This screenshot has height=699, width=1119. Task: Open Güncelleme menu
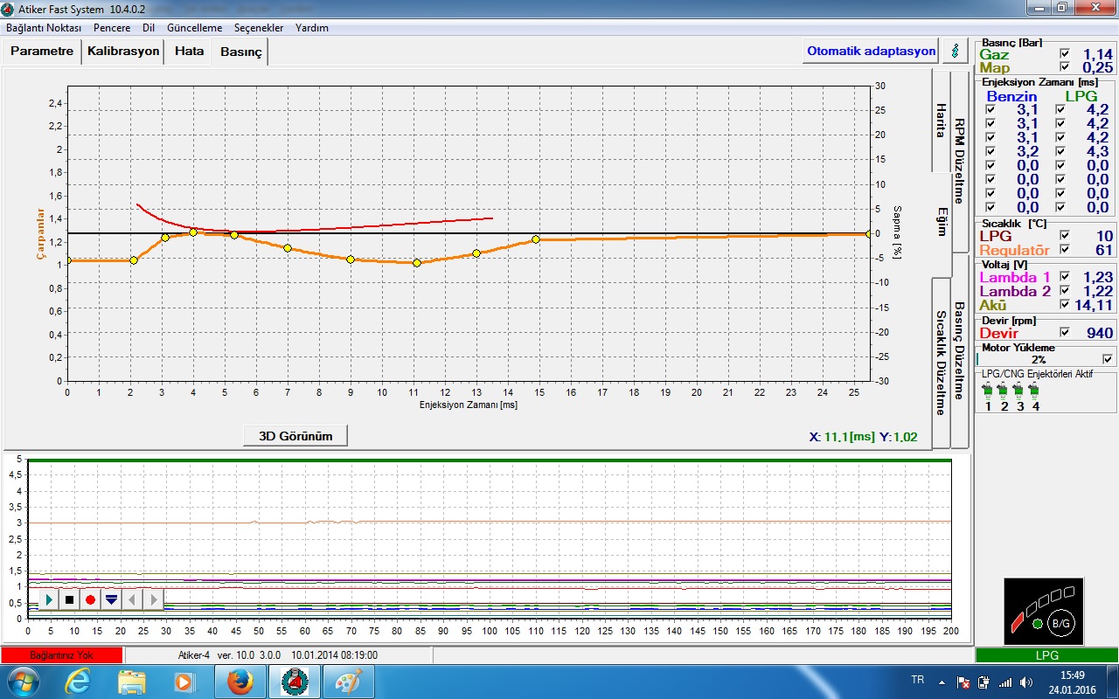click(194, 28)
